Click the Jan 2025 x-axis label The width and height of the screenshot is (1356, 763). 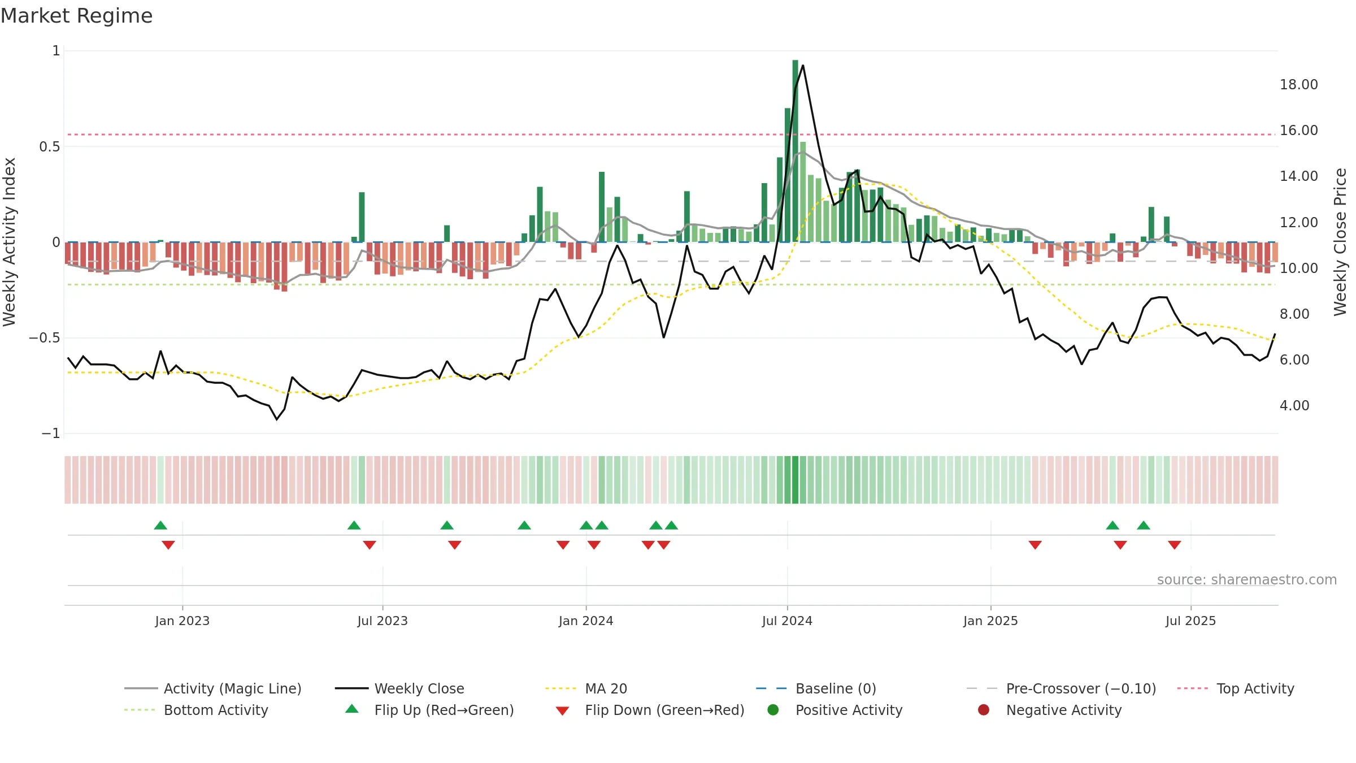coord(990,621)
